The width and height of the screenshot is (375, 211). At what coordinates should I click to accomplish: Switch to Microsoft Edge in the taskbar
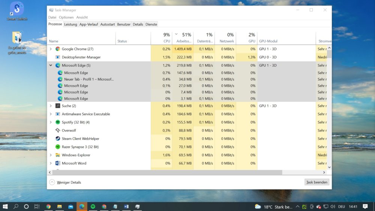point(82,207)
